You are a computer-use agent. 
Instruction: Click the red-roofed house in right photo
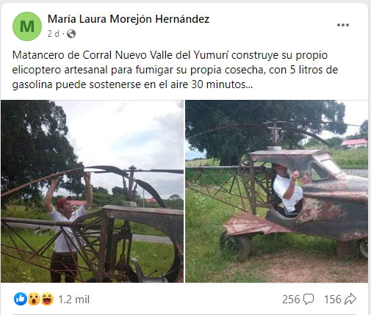[x=354, y=143]
